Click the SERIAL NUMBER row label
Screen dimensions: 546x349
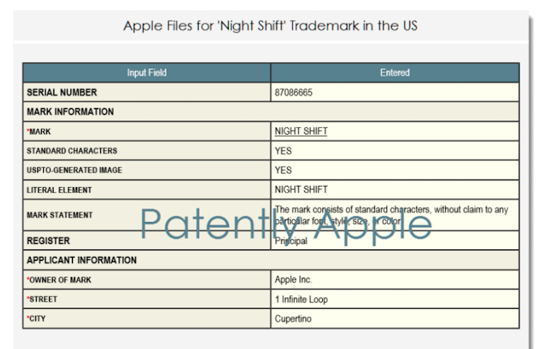(x=61, y=92)
